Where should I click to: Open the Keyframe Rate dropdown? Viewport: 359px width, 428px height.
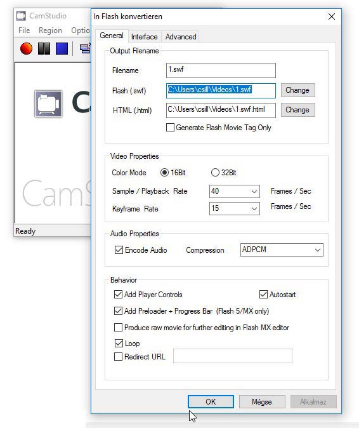pyautogui.click(x=235, y=208)
